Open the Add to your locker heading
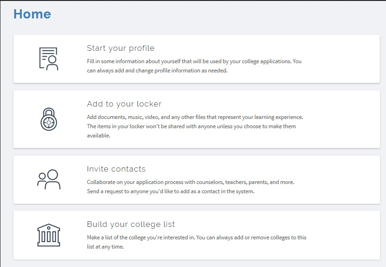 [124, 104]
